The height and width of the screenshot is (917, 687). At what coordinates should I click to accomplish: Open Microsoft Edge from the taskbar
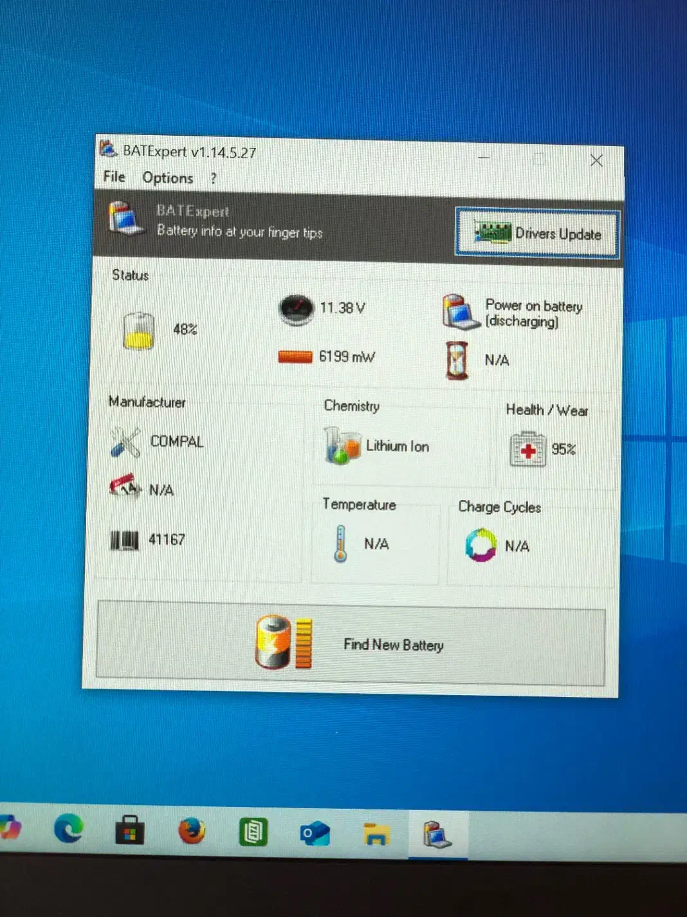point(68,828)
